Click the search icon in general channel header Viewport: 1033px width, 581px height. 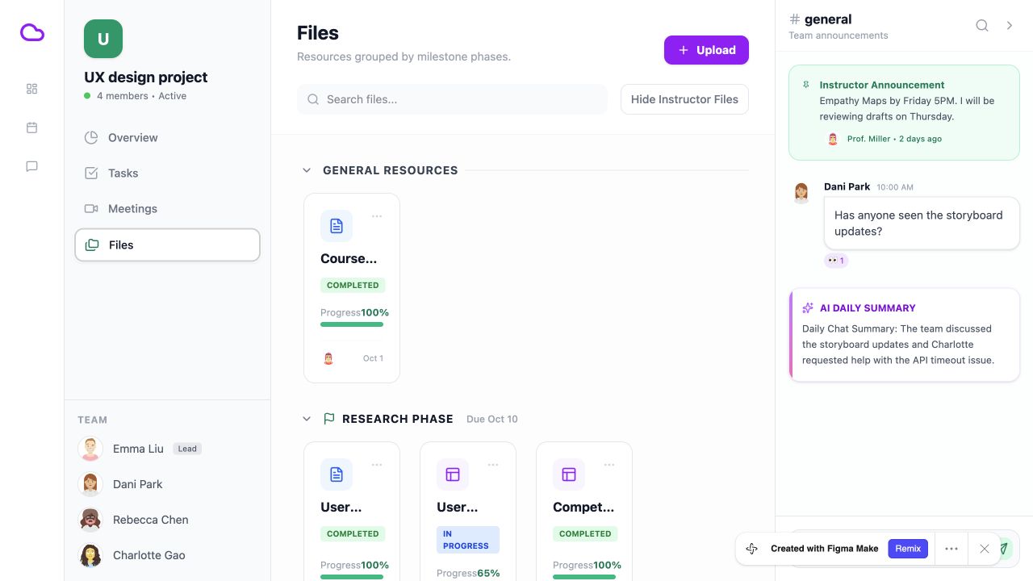982,26
